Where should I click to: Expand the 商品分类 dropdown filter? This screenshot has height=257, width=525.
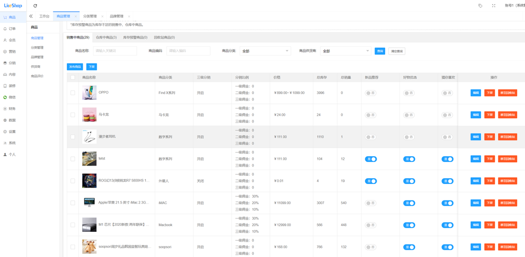(265, 51)
